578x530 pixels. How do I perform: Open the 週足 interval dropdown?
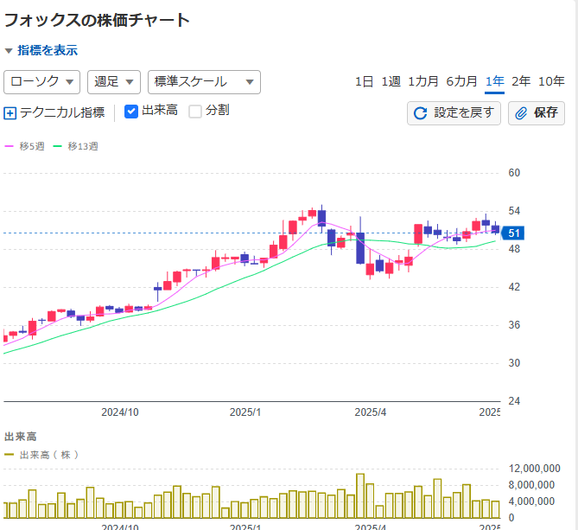[x=114, y=82]
